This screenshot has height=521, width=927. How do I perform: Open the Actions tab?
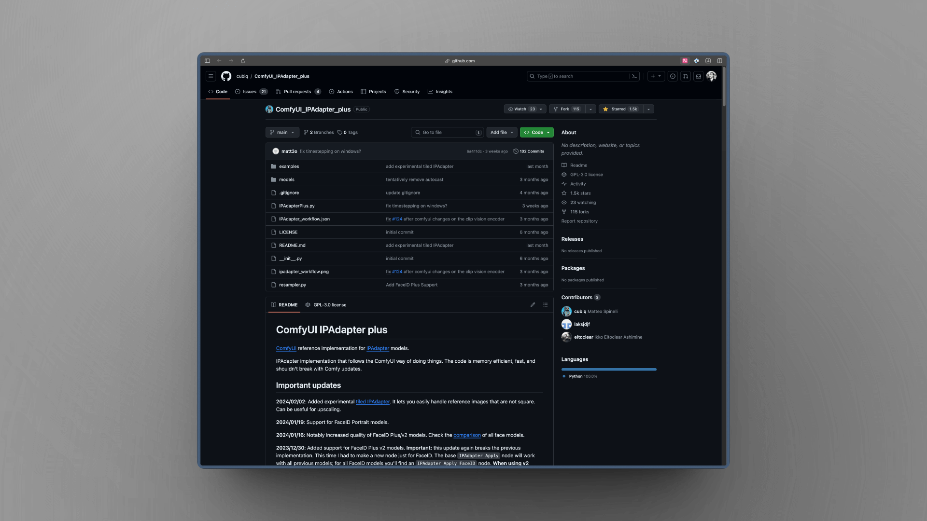coord(341,92)
